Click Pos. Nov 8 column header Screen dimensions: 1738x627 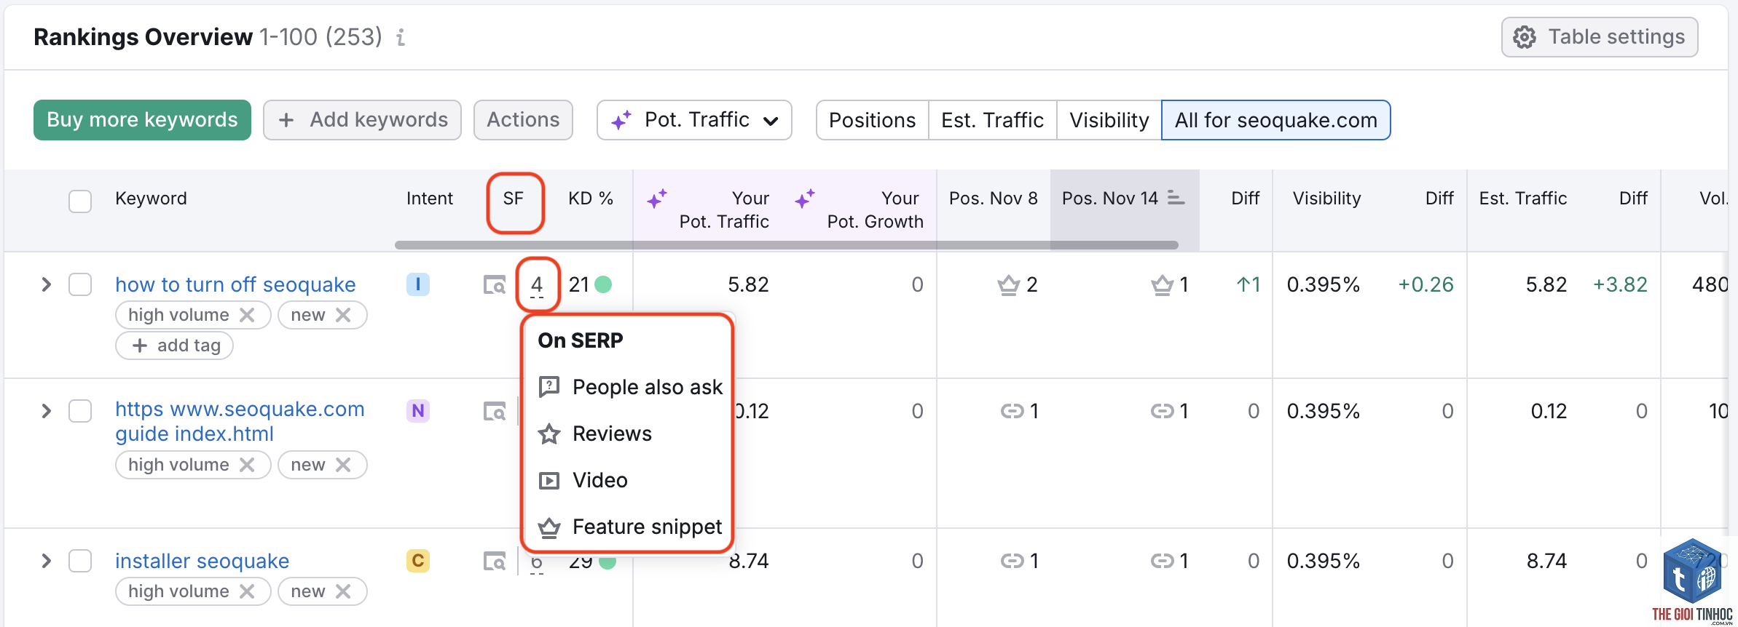993,199
